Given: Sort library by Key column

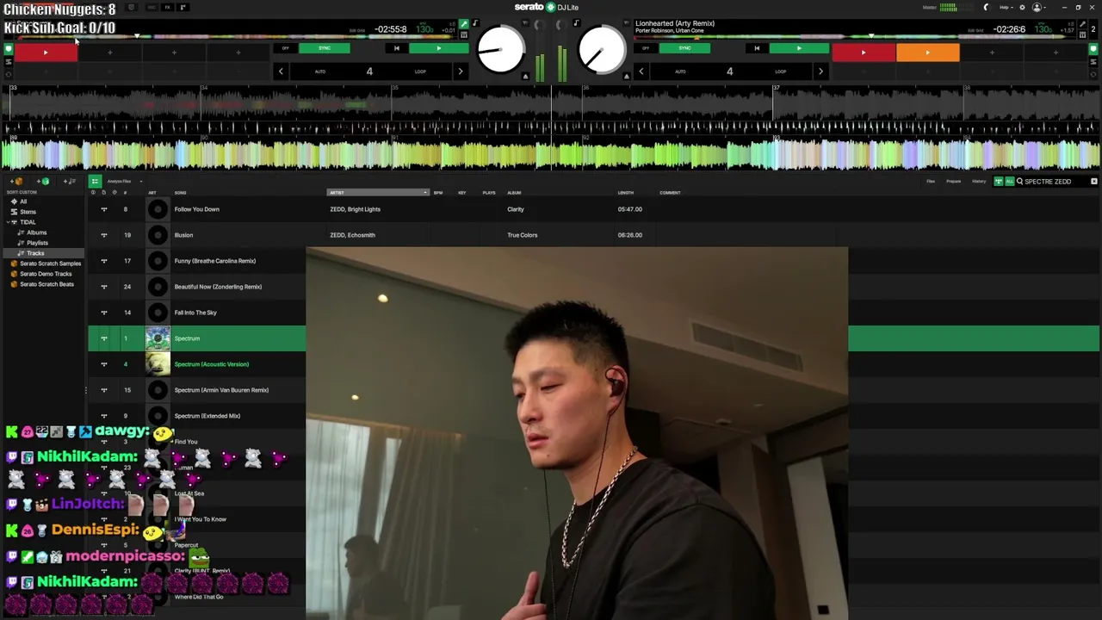Looking at the screenshot, I should (462, 193).
